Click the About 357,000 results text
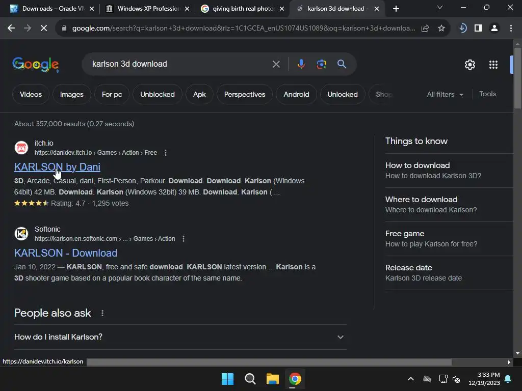Screen dimensions: 522x391 pyautogui.click(x=74, y=124)
